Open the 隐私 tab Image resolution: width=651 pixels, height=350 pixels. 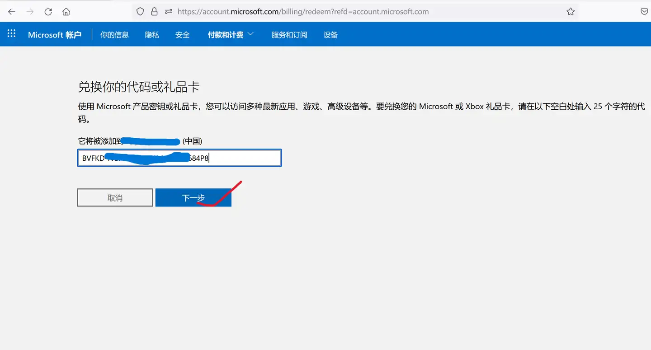tap(152, 35)
